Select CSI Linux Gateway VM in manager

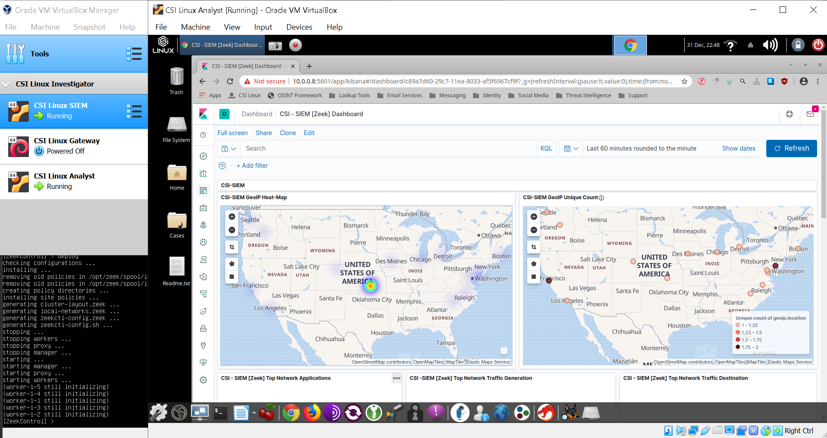tap(74, 146)
